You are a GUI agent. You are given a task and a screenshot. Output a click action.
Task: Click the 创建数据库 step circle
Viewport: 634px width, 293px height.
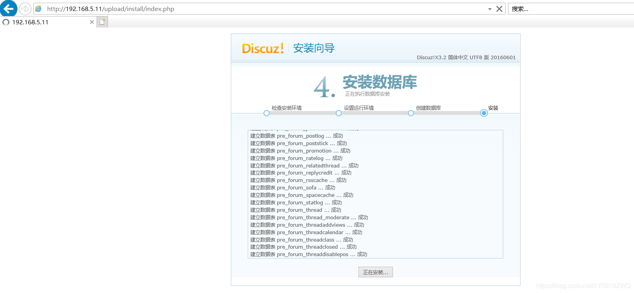[x=411, y=113]
